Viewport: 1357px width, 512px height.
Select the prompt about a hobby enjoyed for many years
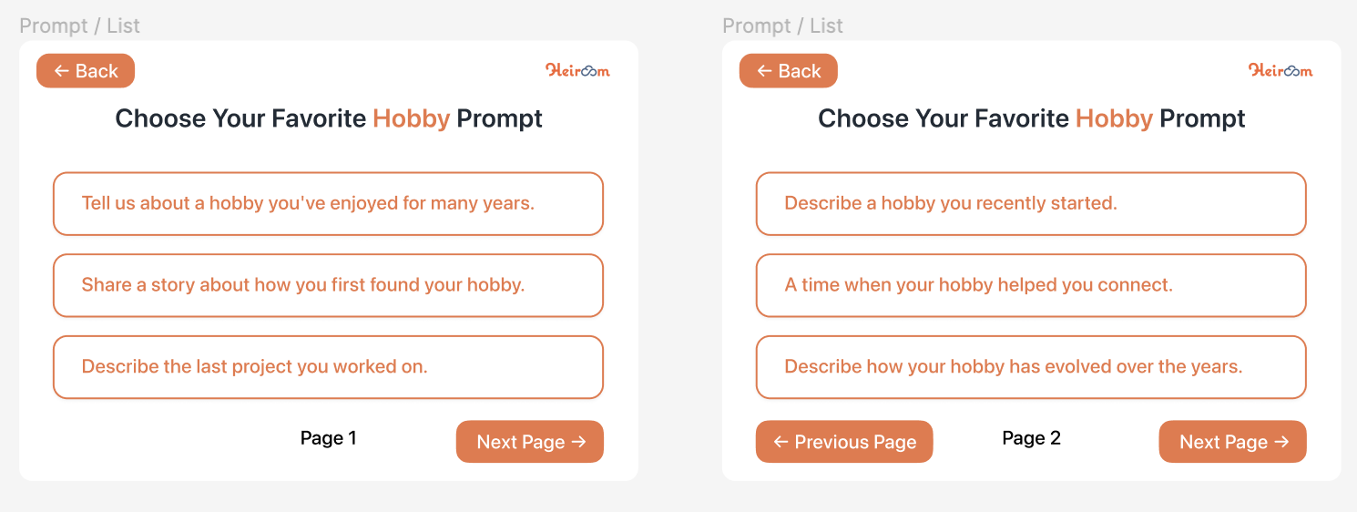click(328, 203)
